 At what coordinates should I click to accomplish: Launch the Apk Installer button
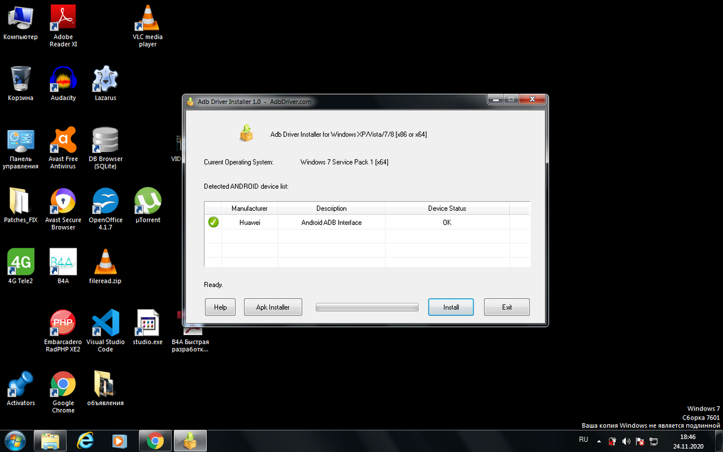pyautogui.click(x=272, y=307)
